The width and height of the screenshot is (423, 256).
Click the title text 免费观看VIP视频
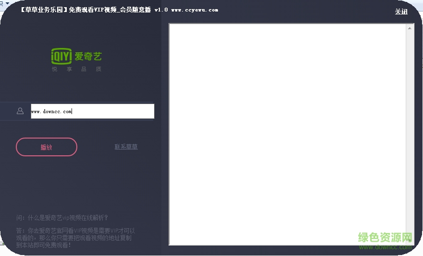coord(93,10)
